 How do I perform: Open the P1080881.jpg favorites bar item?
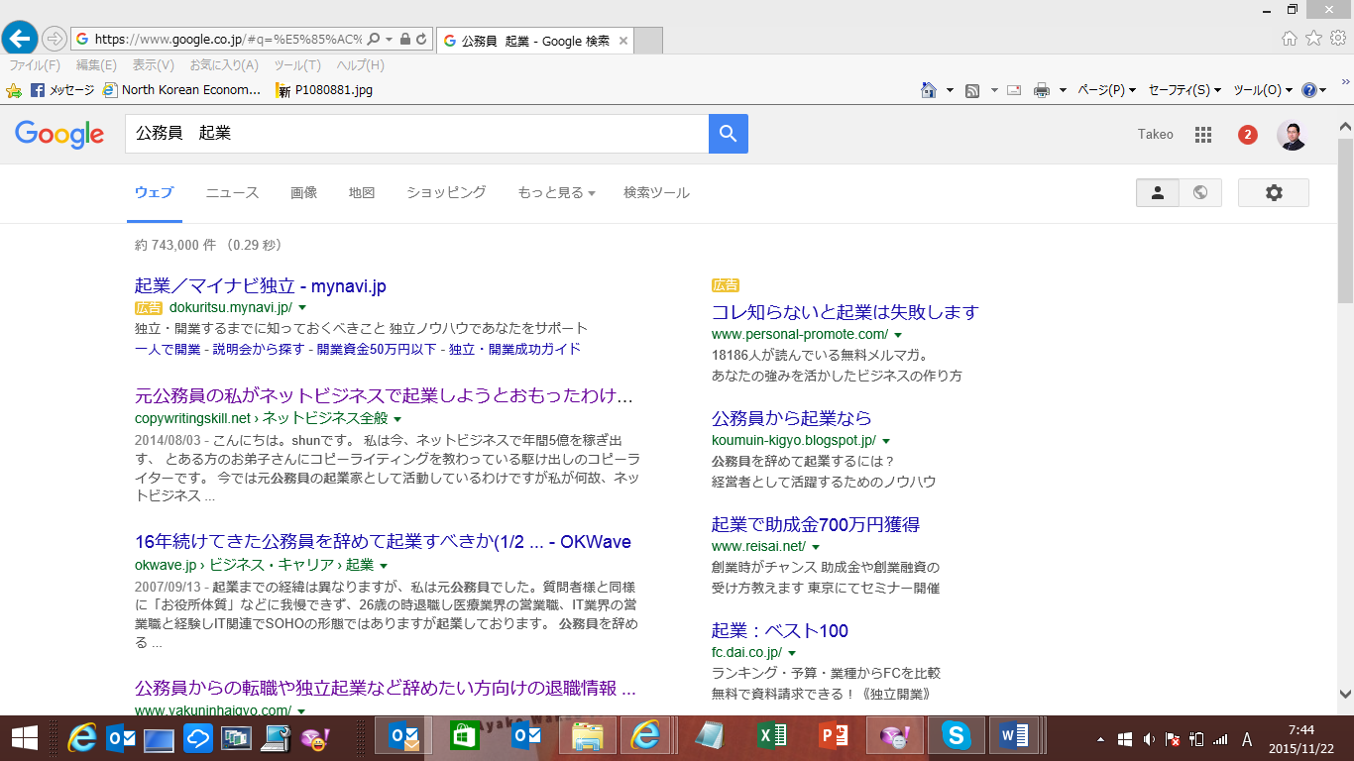pyautogui.click(x=325, y=90)
